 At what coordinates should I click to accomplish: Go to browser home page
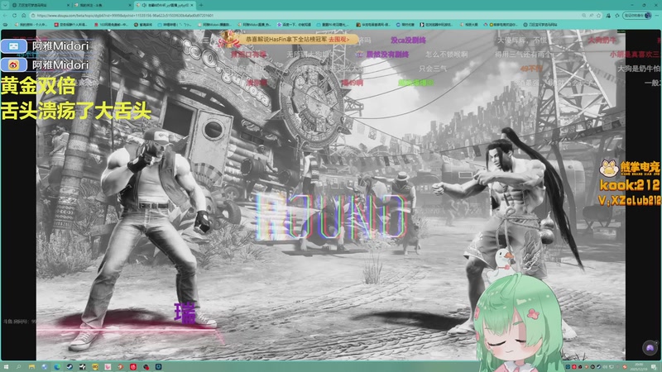(24, 15)
